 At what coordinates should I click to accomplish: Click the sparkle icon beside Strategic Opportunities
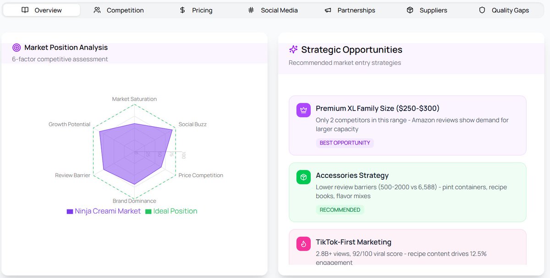point(293,50)
